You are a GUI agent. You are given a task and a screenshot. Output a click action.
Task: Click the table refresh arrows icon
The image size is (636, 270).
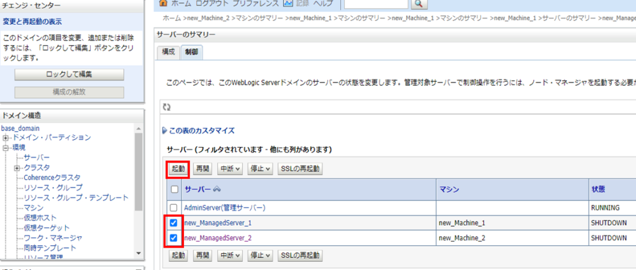click(x=166, y=107)
